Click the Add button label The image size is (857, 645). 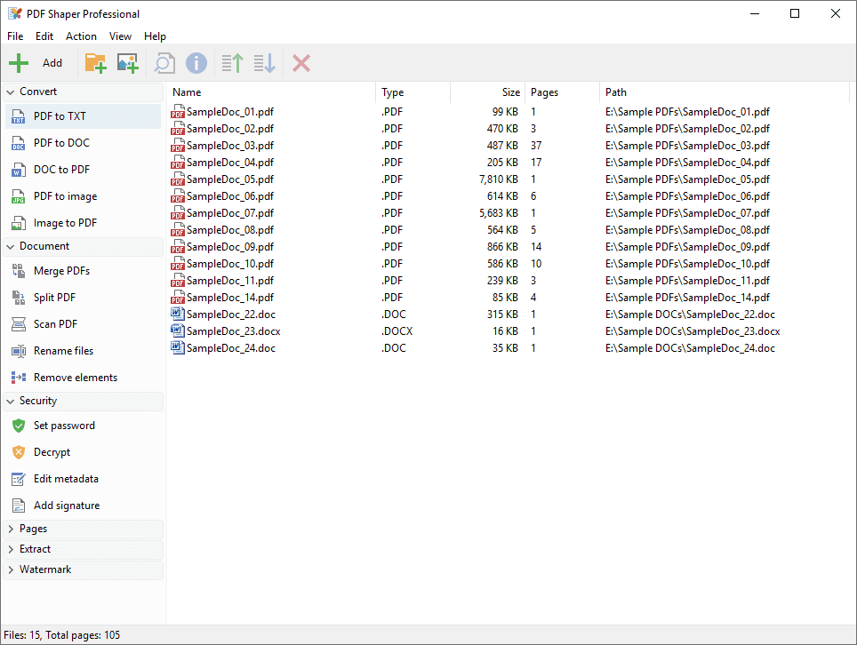coord(52,63)
